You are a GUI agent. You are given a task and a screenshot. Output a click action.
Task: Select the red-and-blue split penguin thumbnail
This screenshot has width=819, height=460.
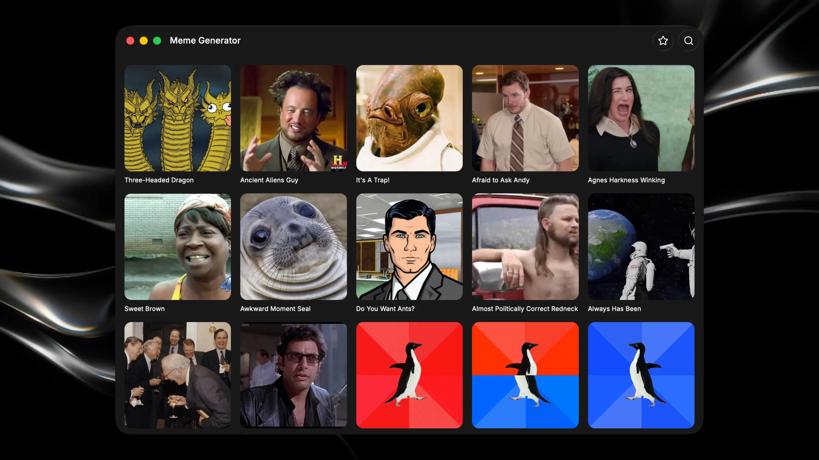click(525, 375)
